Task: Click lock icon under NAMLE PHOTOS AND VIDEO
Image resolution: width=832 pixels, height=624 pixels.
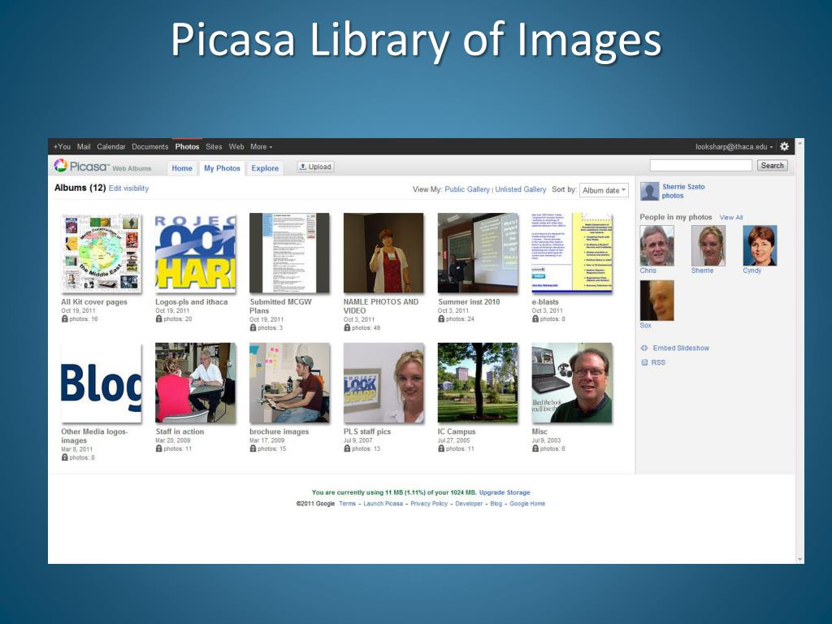Action: click(x=347, y=328)
